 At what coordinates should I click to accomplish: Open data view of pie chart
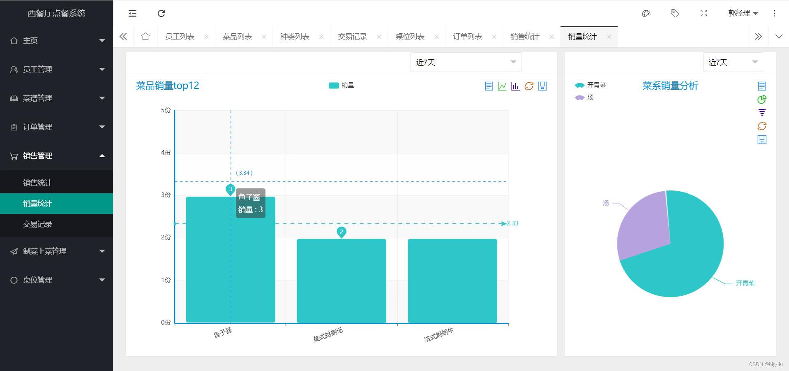[762, 86]
